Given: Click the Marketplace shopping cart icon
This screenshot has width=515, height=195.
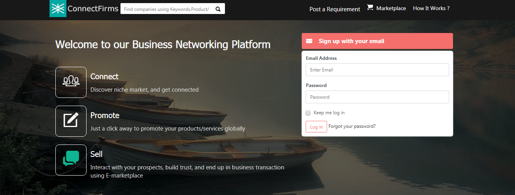Looking at the screenshot, I should click(x=370, y=7).
